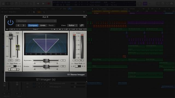Click the Record button in Logic transport
175x98 pixels.
pos(49,4)
